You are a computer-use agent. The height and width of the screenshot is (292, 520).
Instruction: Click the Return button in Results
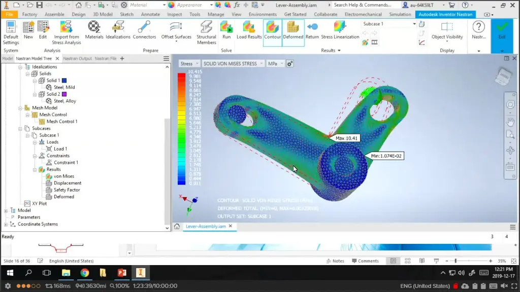click(x=312, y=30)
